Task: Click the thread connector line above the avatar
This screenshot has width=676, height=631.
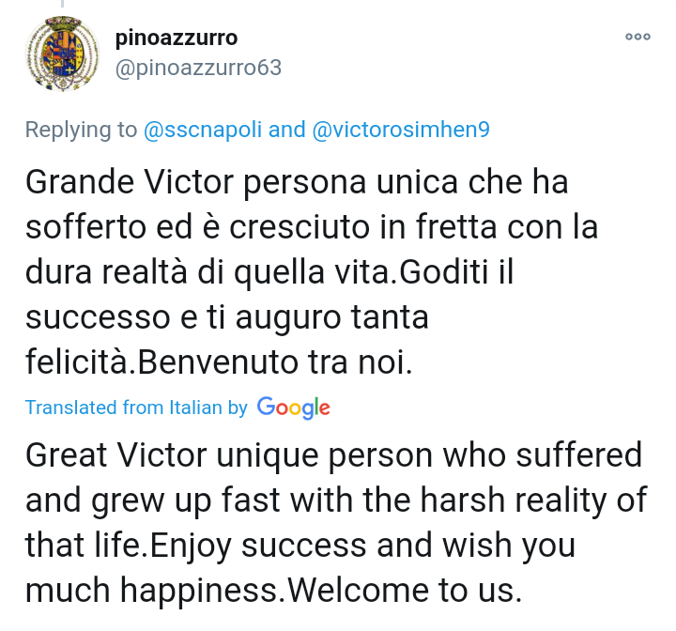Action: (x=63, y=4)
